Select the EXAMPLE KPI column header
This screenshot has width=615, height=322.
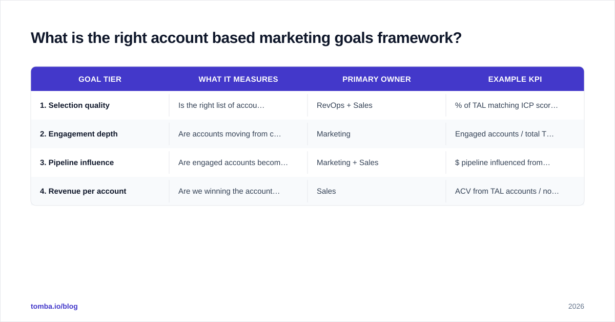click(x=515, y=79)
